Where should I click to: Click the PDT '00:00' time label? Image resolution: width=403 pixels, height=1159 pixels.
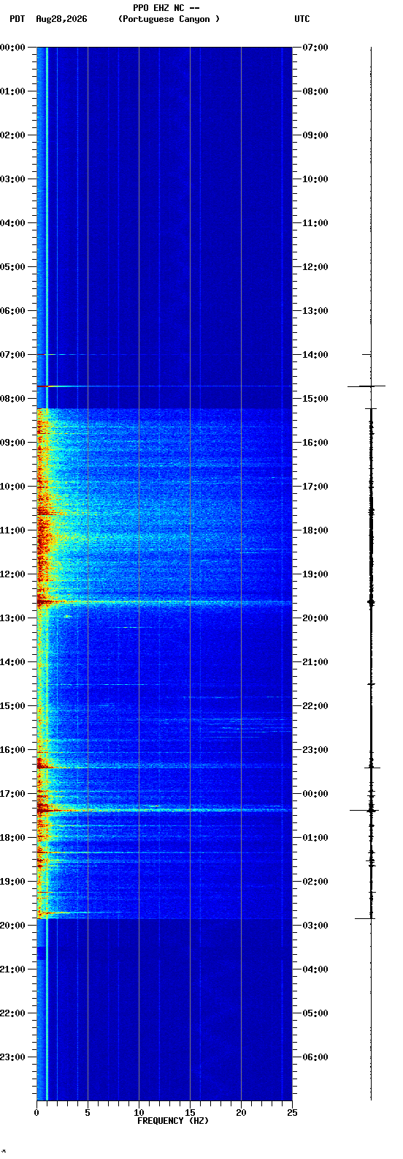click(12, 48)
